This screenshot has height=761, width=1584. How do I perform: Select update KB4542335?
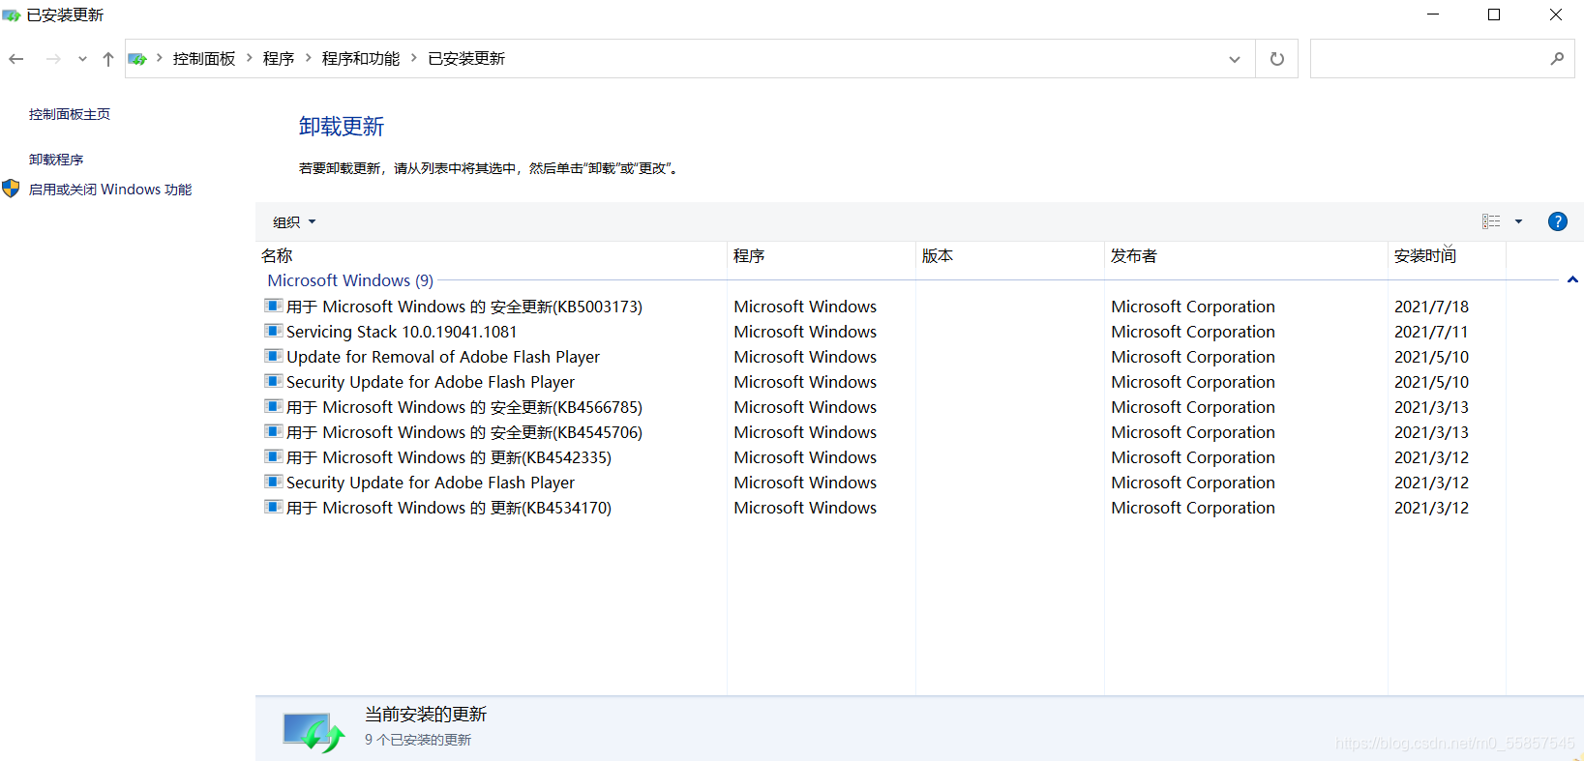click(449, 457)
